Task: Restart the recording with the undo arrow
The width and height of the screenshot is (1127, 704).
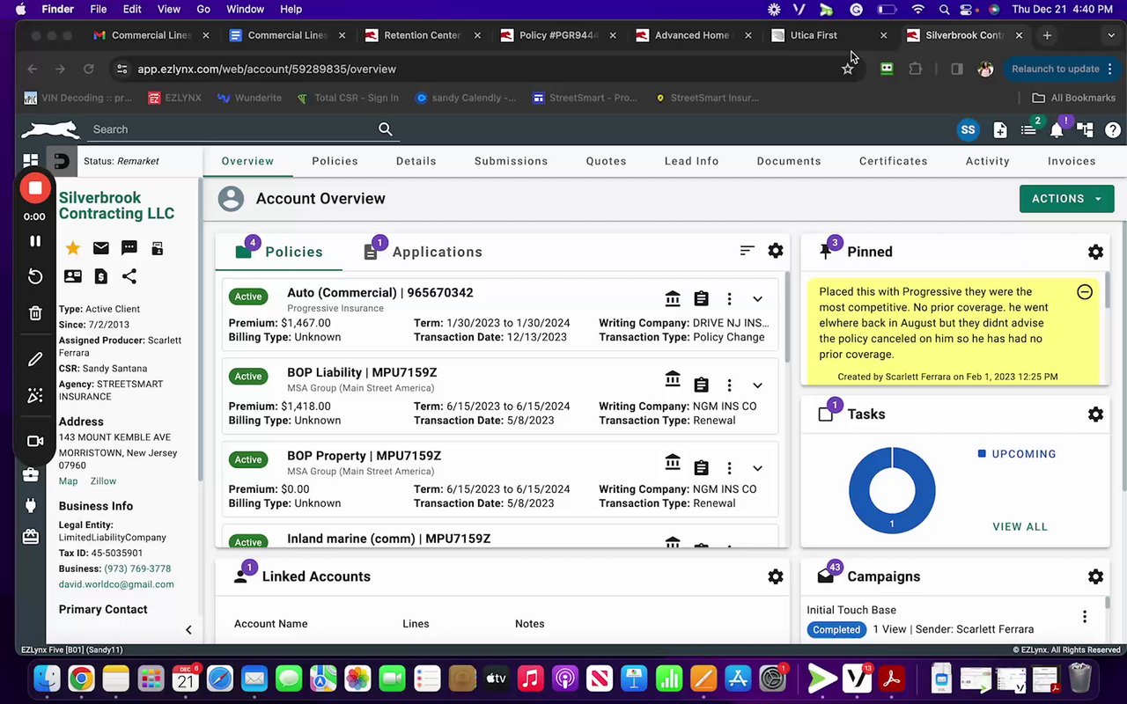Action: tap(35, 276)
